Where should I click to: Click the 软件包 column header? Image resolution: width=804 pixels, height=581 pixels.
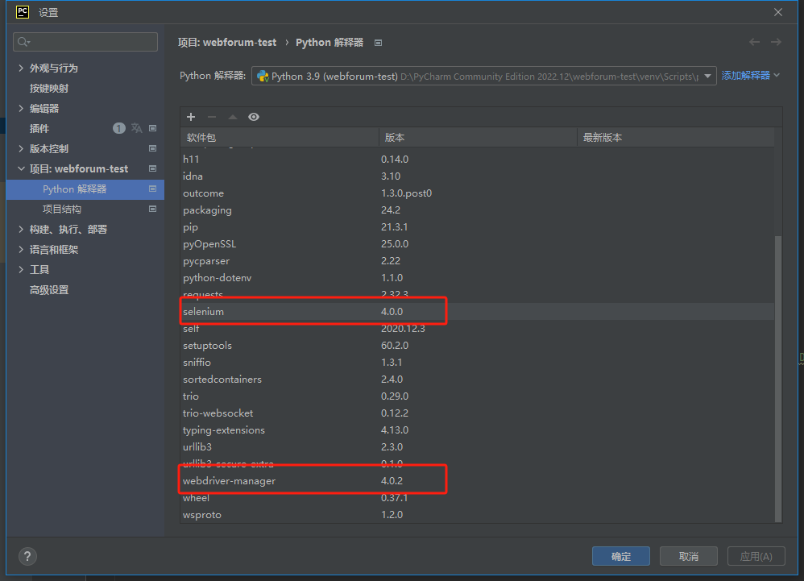(x=280, y=138)
